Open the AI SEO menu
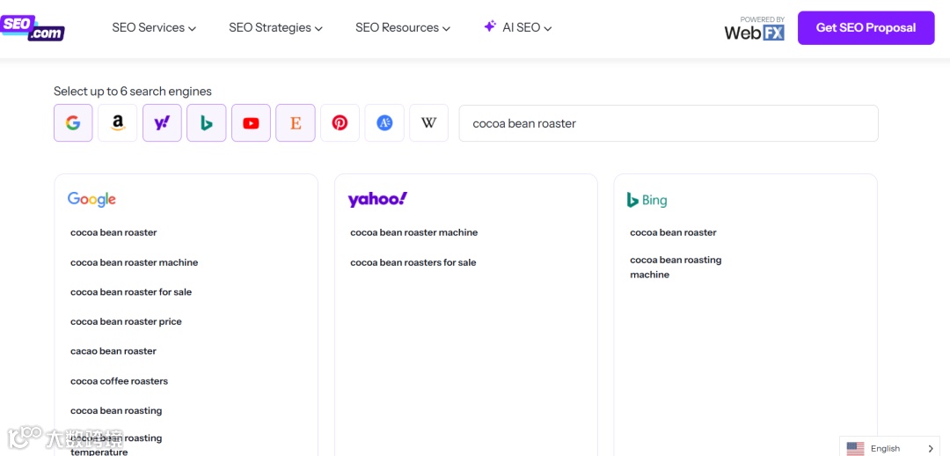 pyautogui.click(x=518, y=28)
